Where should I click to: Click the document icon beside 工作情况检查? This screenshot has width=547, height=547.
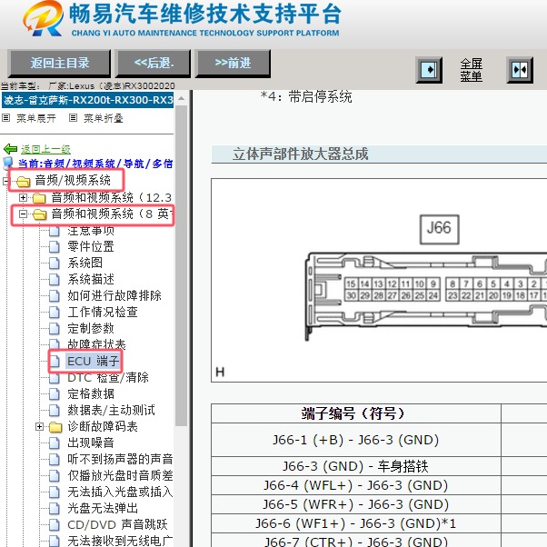coord(55,313)
